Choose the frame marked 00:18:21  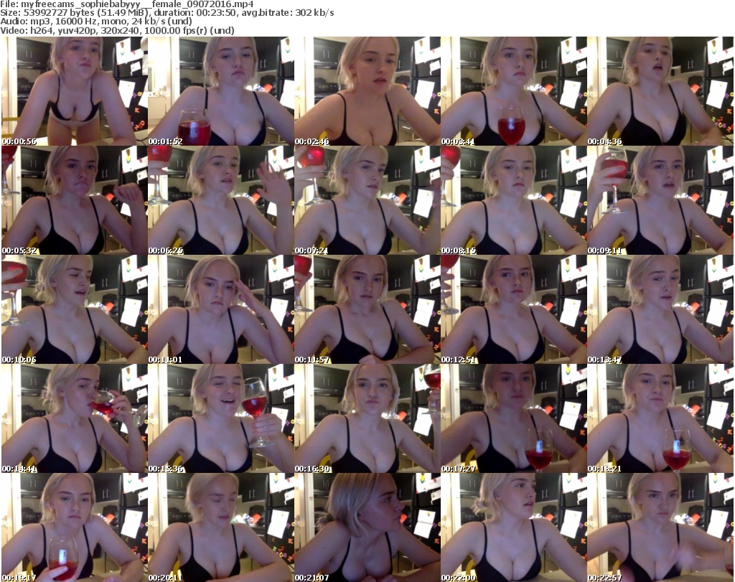coord(660,418)
